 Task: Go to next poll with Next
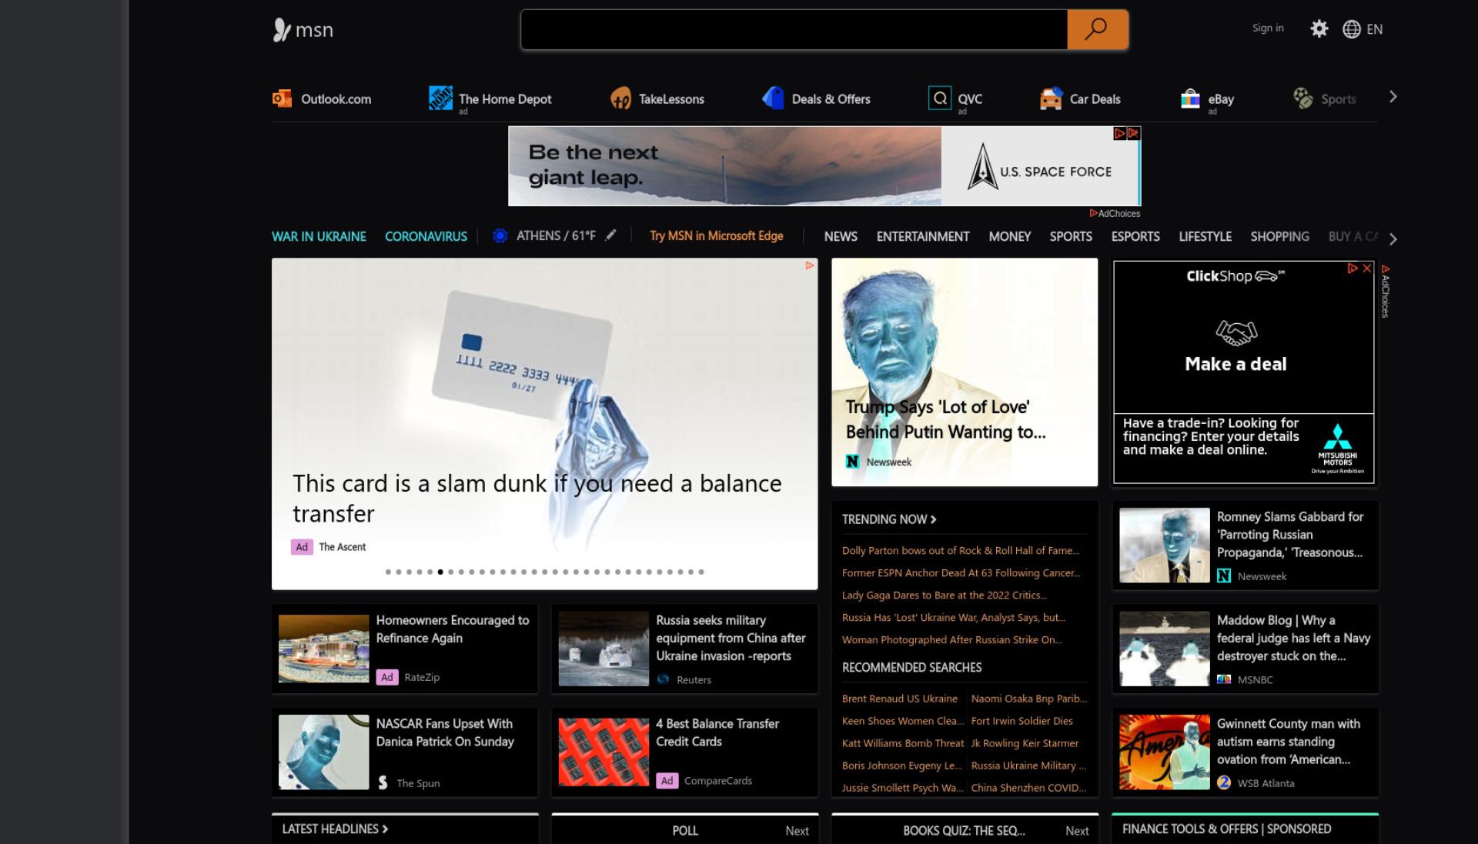click(x=797, y=831)
